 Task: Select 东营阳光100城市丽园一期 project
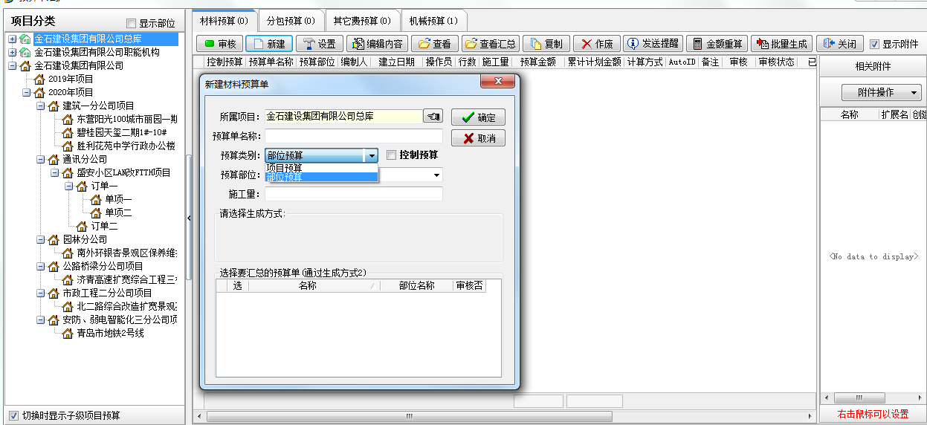click(x=126, y=119)
